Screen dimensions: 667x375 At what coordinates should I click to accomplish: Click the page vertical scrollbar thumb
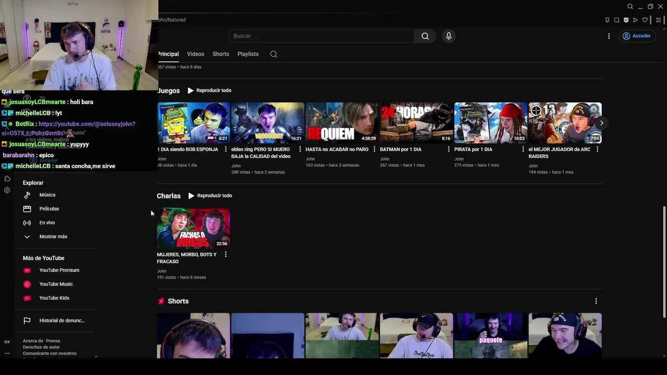tap(664, 261)
